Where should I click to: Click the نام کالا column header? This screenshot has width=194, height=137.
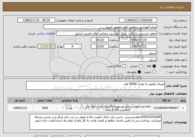tap(118, 101)
